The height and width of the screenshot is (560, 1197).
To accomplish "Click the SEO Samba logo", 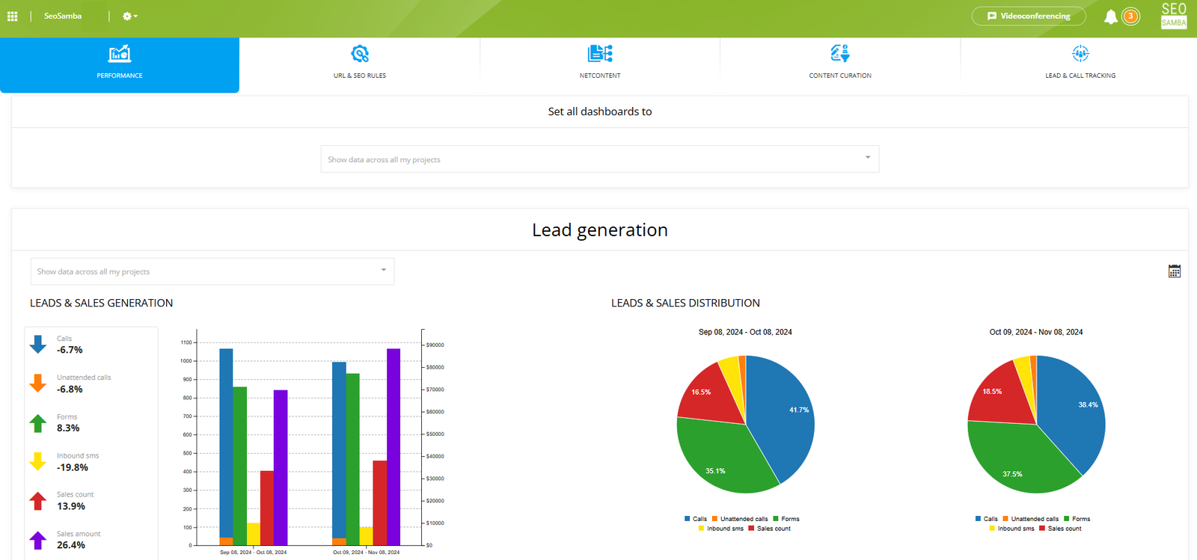I will (1174, 16).
